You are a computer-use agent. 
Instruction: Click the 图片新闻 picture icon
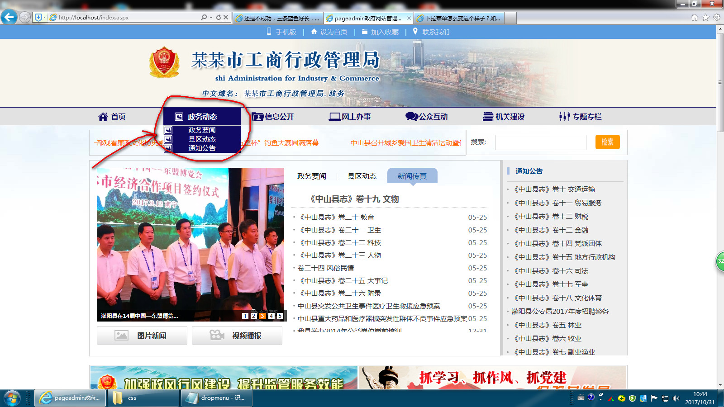point(121,336)
